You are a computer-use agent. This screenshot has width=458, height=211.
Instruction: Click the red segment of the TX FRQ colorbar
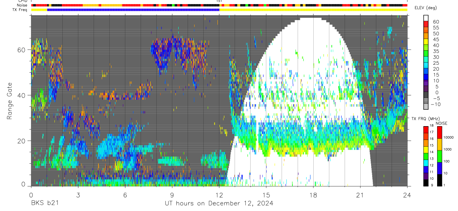[x=426, y=130]
